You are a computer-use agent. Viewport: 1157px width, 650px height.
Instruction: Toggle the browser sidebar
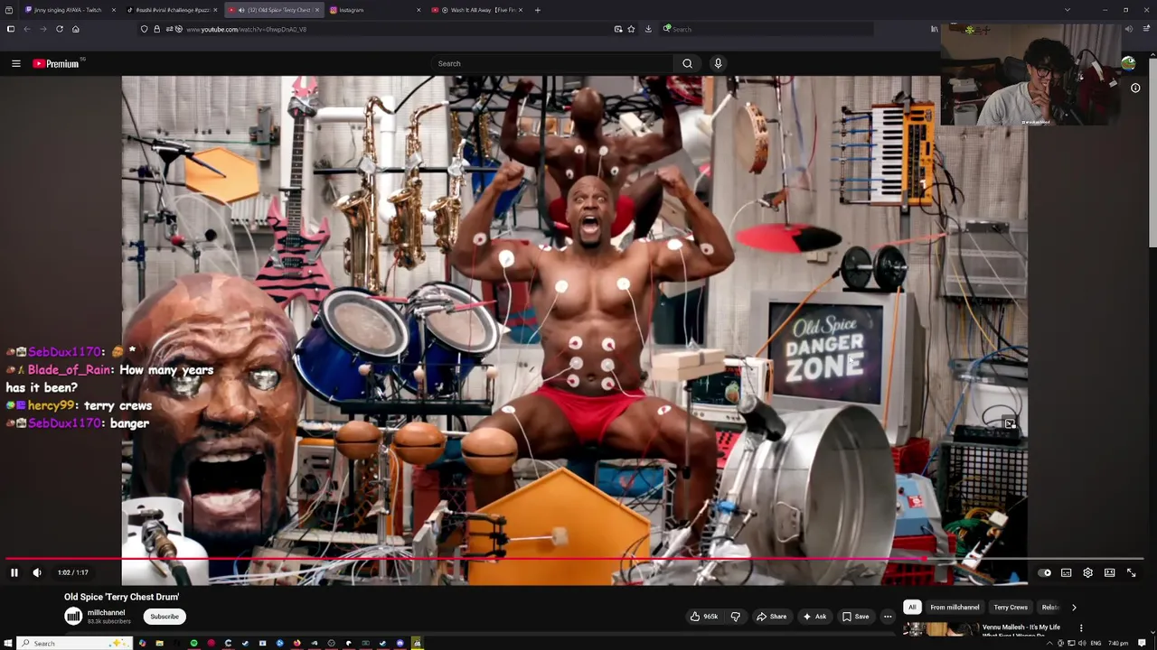11,29
